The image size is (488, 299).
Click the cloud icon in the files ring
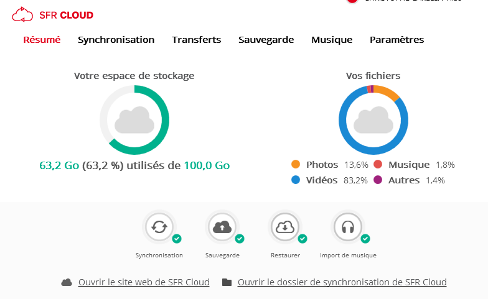[373, 120]
